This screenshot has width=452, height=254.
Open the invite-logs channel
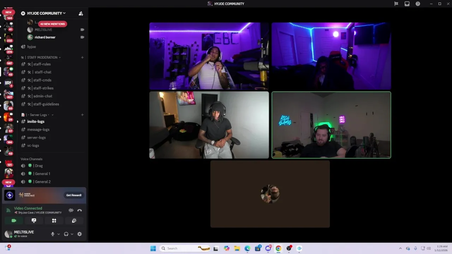[x=36, y=122]
